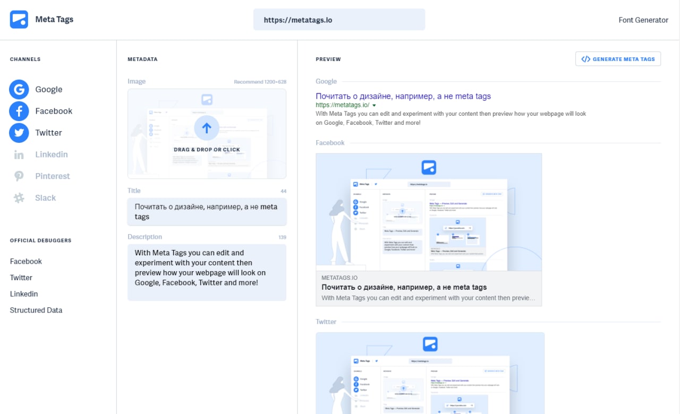Toggle the Slack channel label

coord(45,198)
